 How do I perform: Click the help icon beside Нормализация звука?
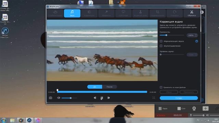point(196,41)
